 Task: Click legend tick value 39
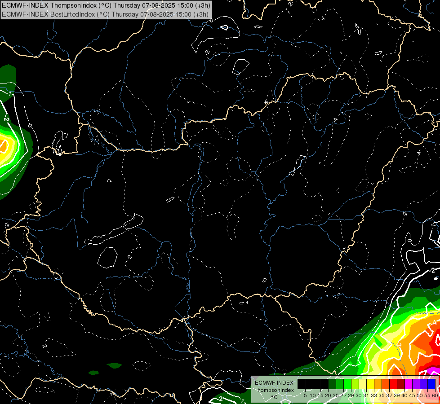coord(397,395)
